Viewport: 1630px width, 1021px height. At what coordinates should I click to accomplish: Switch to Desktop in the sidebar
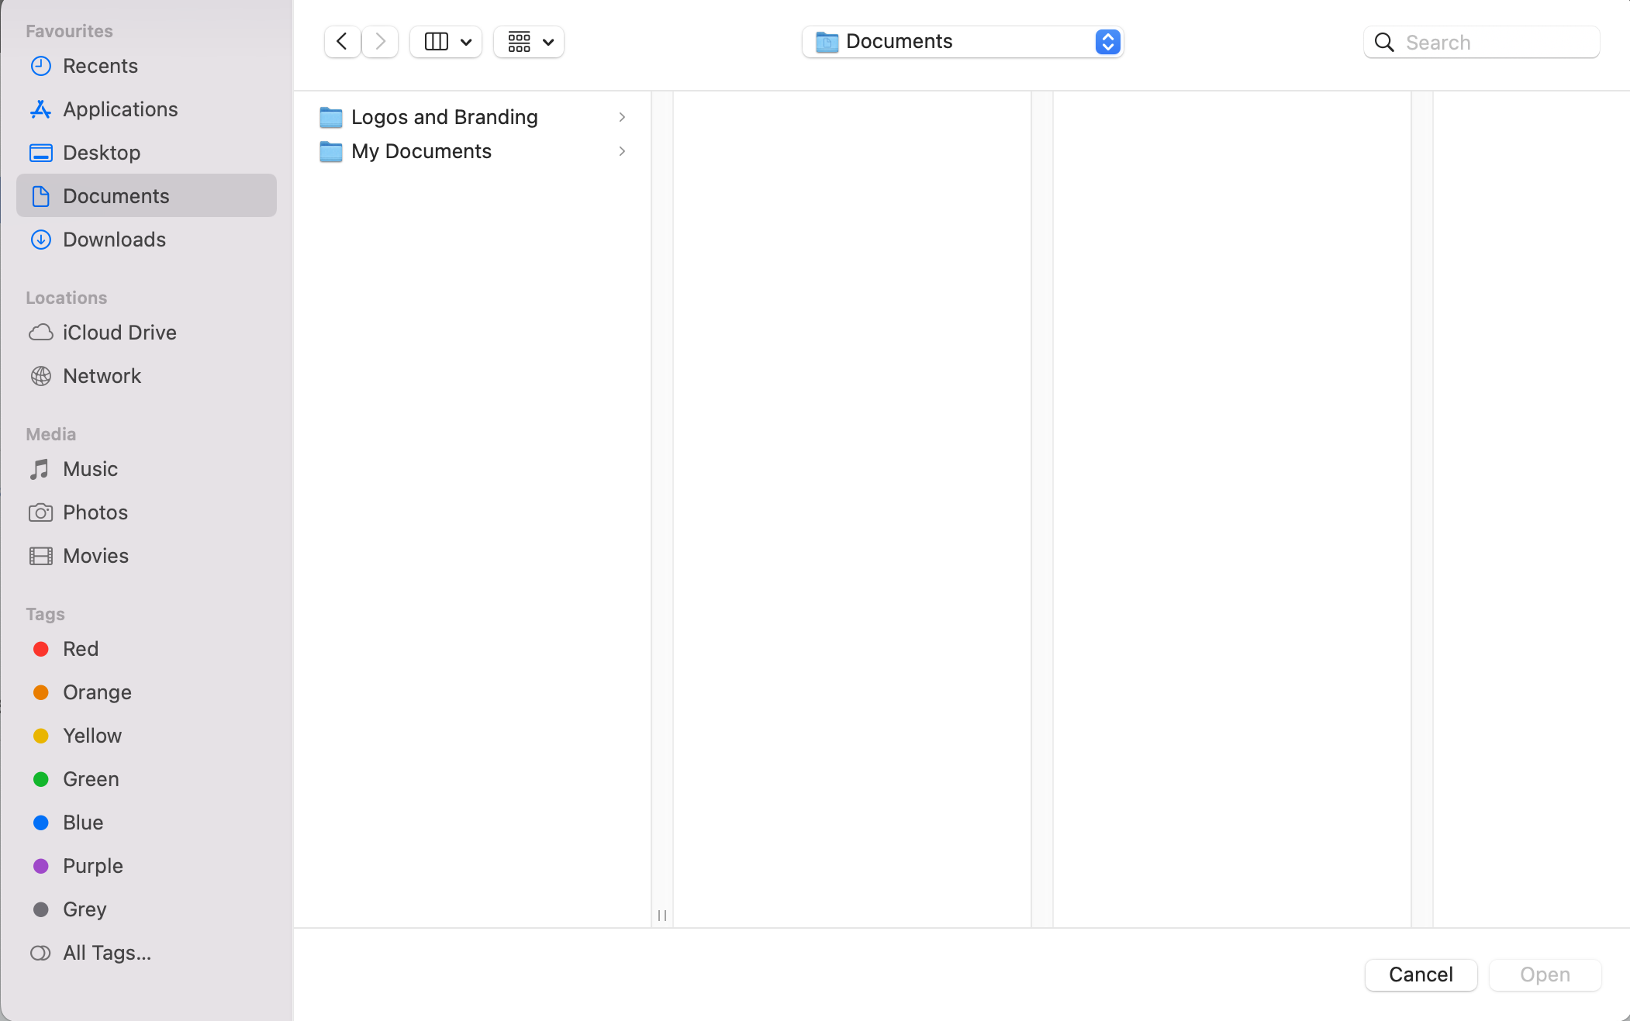pyautogui.click(x=102, y=153)
